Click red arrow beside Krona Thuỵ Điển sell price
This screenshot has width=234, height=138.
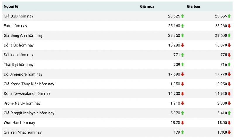coord(229,84)
